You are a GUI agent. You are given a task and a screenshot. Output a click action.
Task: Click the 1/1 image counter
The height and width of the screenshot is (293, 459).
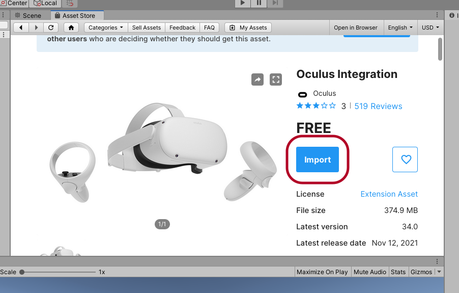[x=162, y=224]
